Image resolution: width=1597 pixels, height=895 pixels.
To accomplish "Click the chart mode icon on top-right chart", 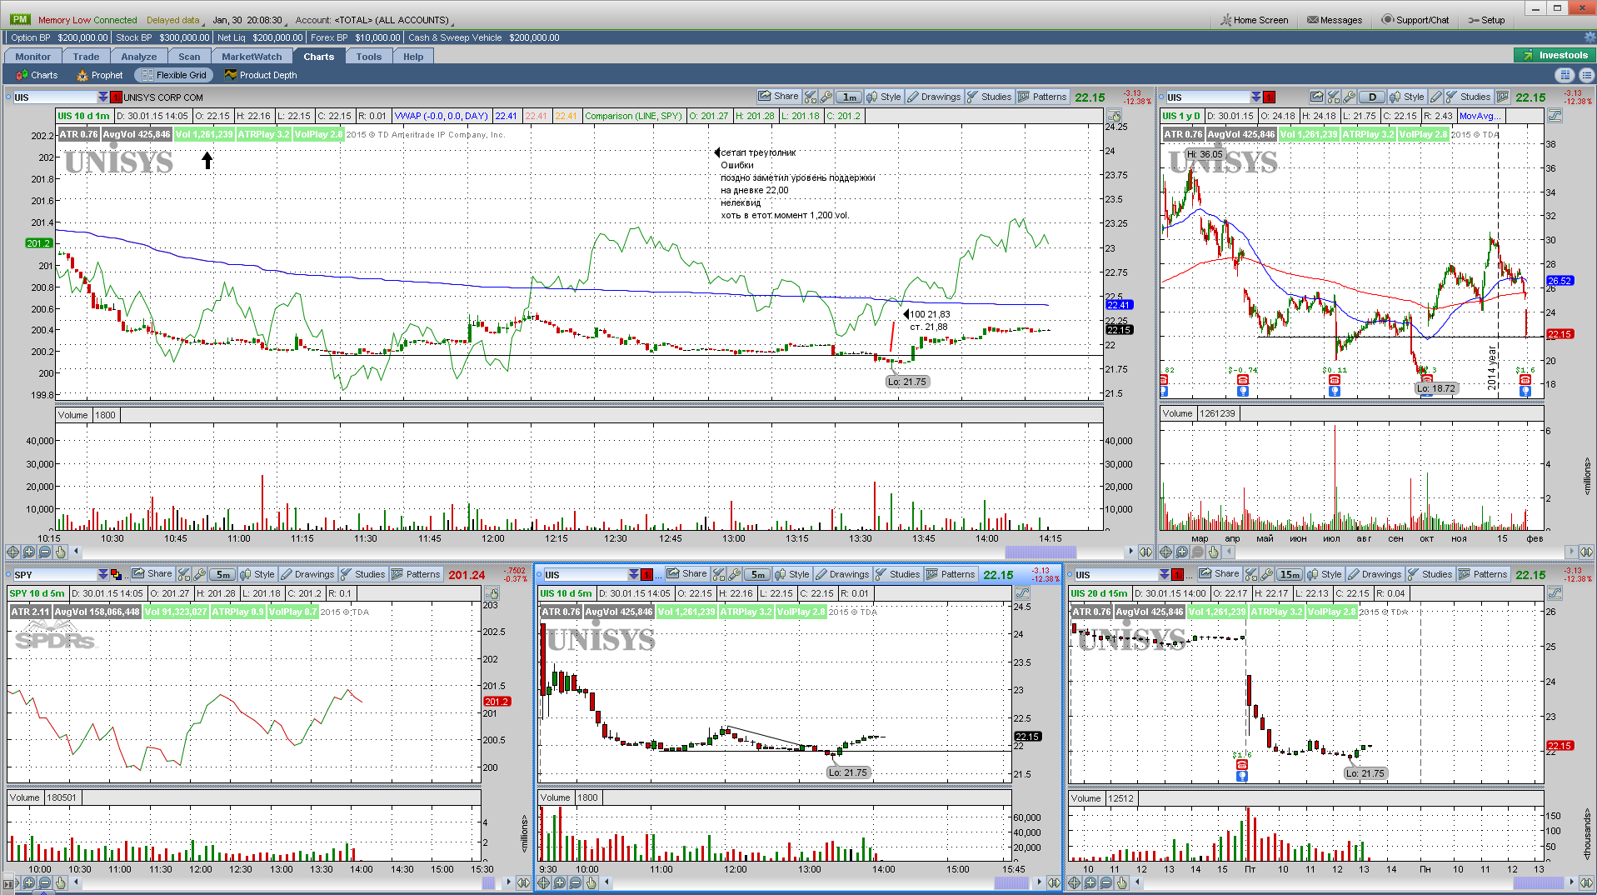I will [1555, 116].
